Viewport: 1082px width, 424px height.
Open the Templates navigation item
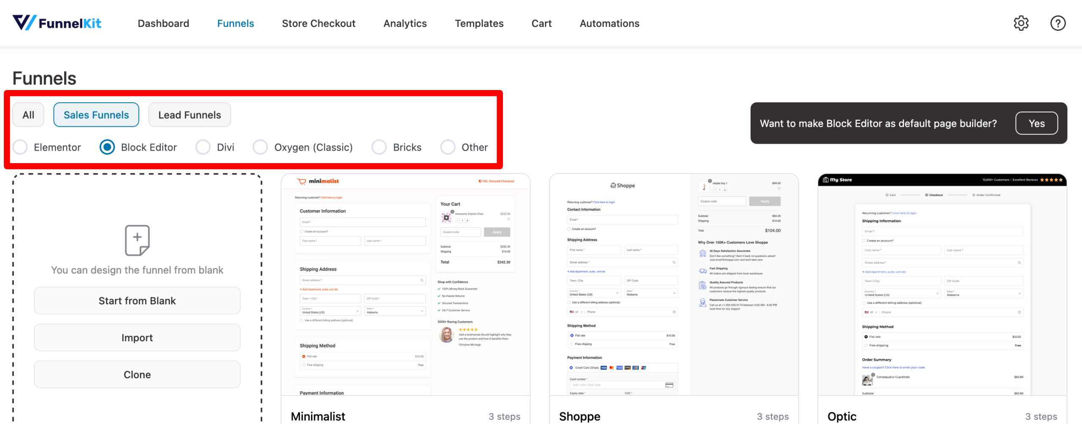(x=479, y=23)
